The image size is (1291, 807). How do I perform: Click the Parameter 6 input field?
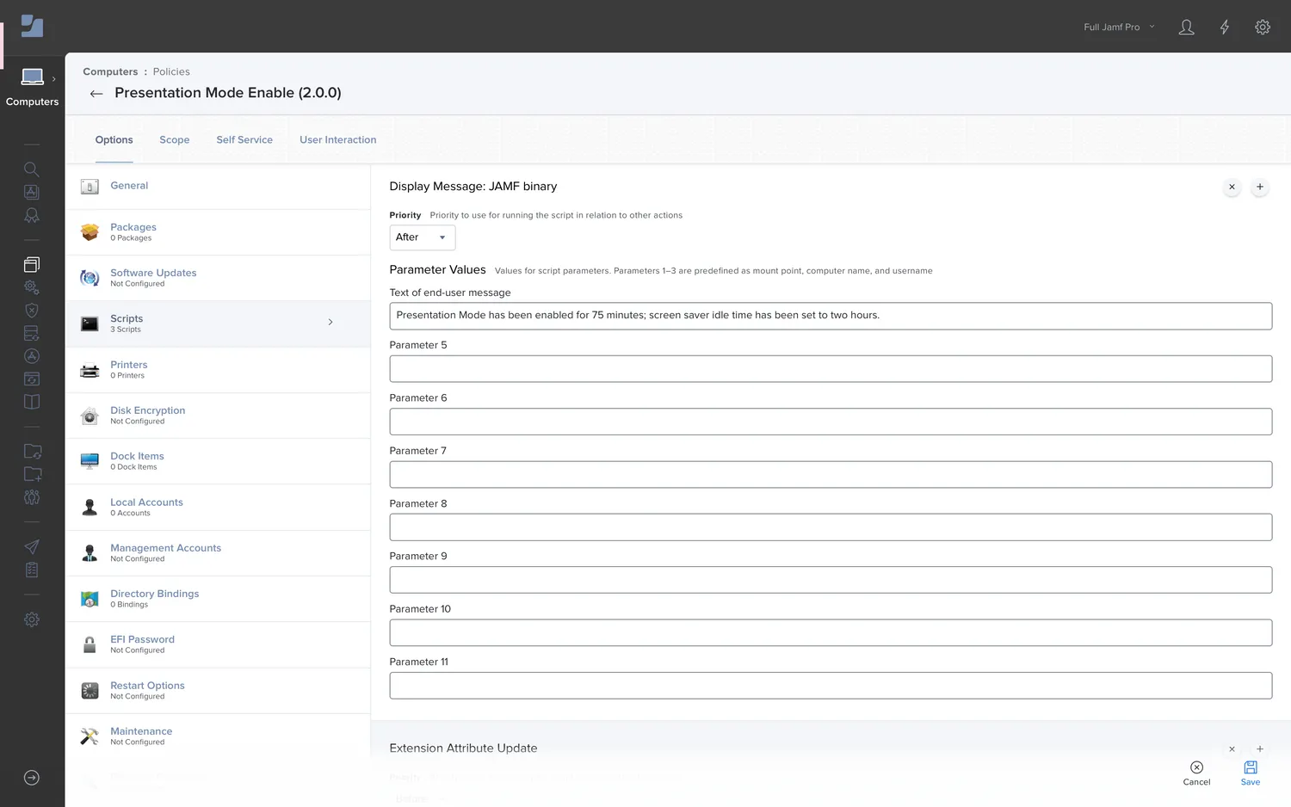[x=831, y=422]
